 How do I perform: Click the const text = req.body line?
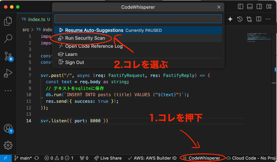(x=87, y=82)
